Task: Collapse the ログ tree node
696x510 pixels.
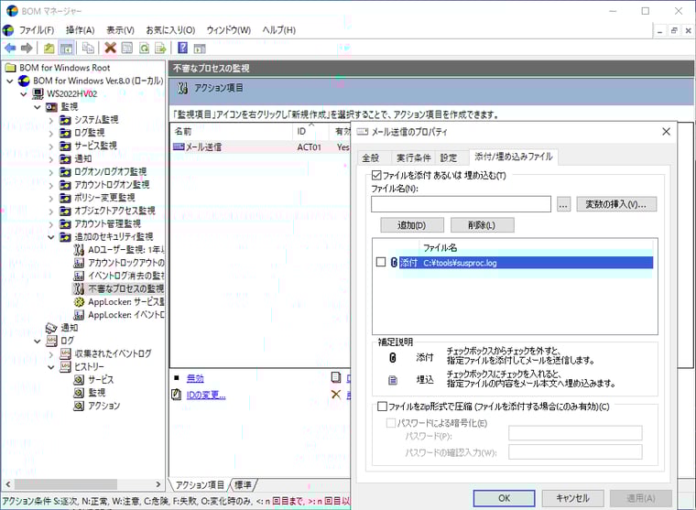Action: pos(38,341)
